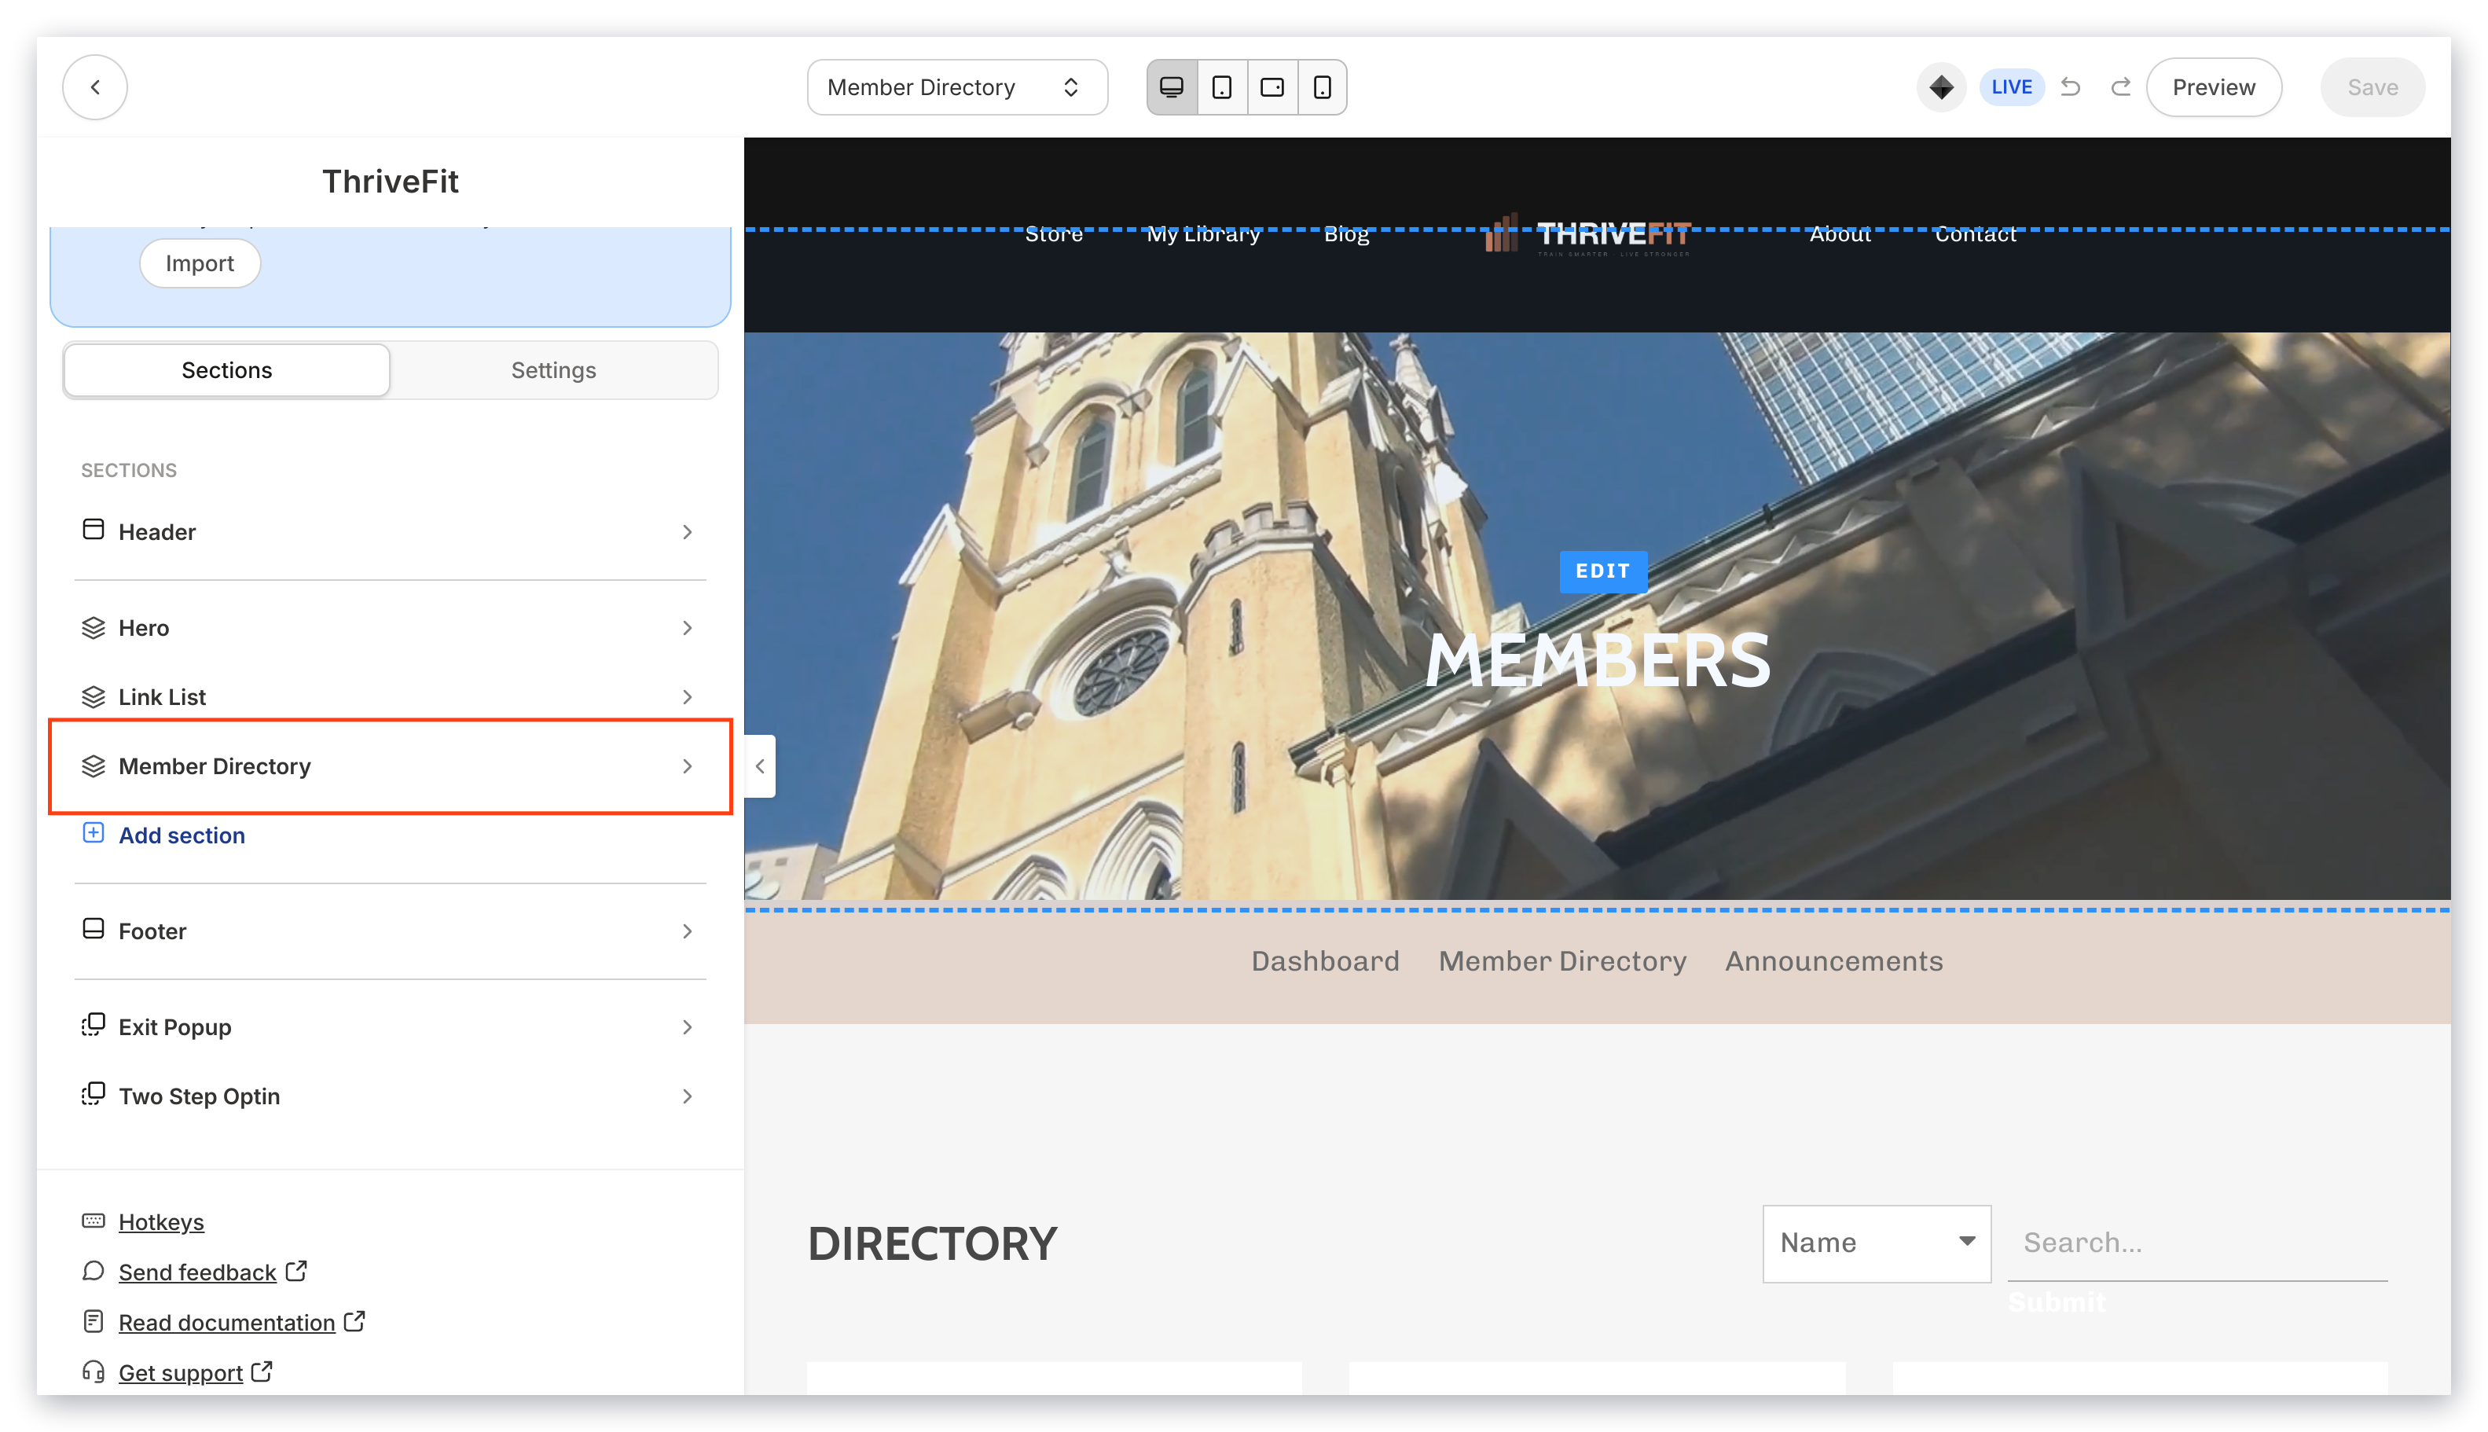This screenshot has height=1432, width=2488.
Task: Click the Dashboard link in preview
Action: [x=1325, y=961]
